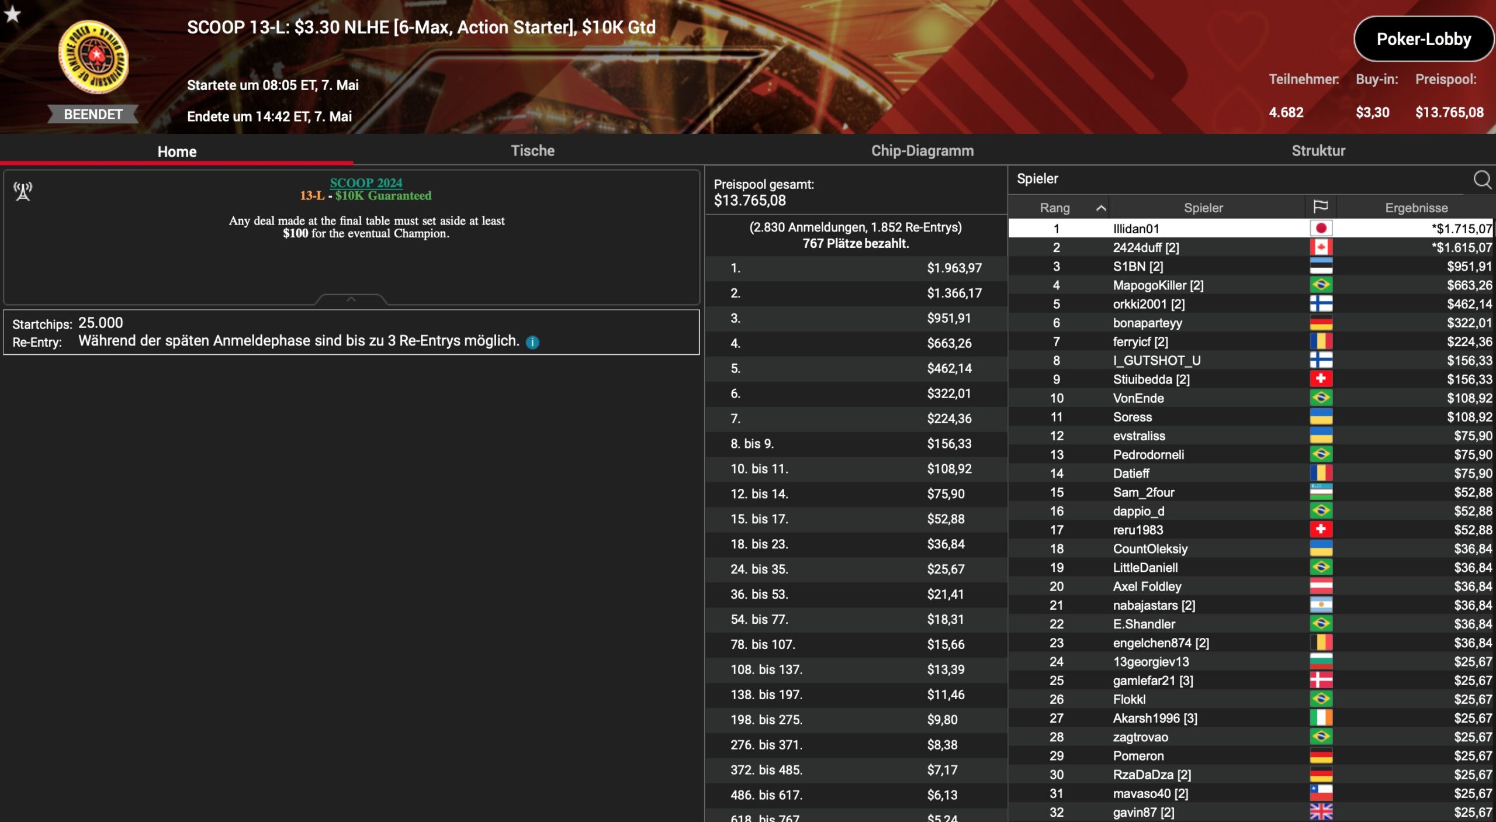Click Japan flag next to Illidan01

click(x=1321, y=228)
